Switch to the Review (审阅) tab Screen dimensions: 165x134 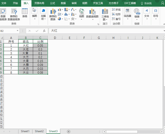[x=74, y=3]
